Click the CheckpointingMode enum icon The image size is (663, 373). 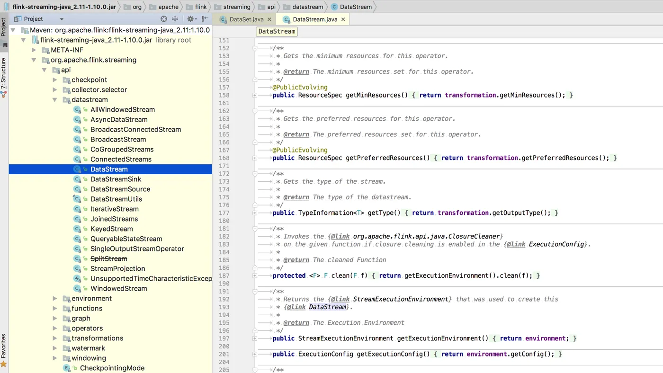(x=67, y=368)
